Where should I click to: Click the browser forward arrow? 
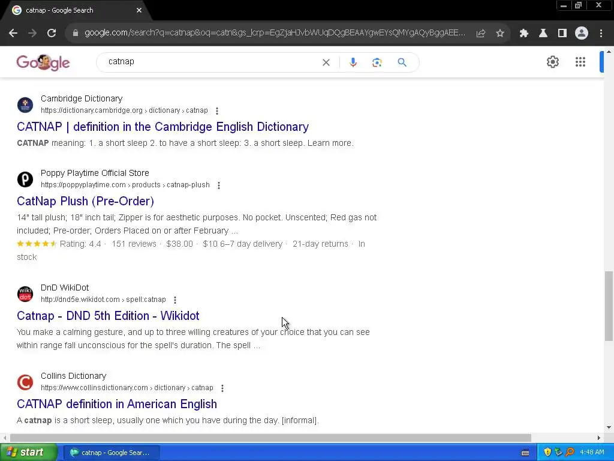tap(32, 34)
